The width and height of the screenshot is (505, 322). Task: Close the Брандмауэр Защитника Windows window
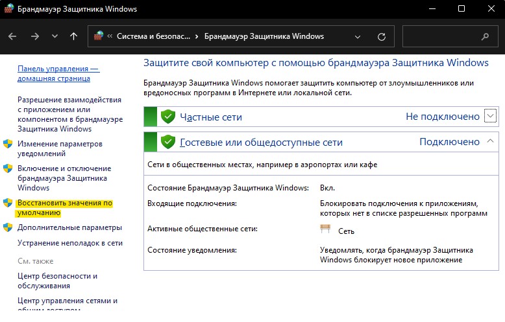pyautogui.click(x=491, y=8)
